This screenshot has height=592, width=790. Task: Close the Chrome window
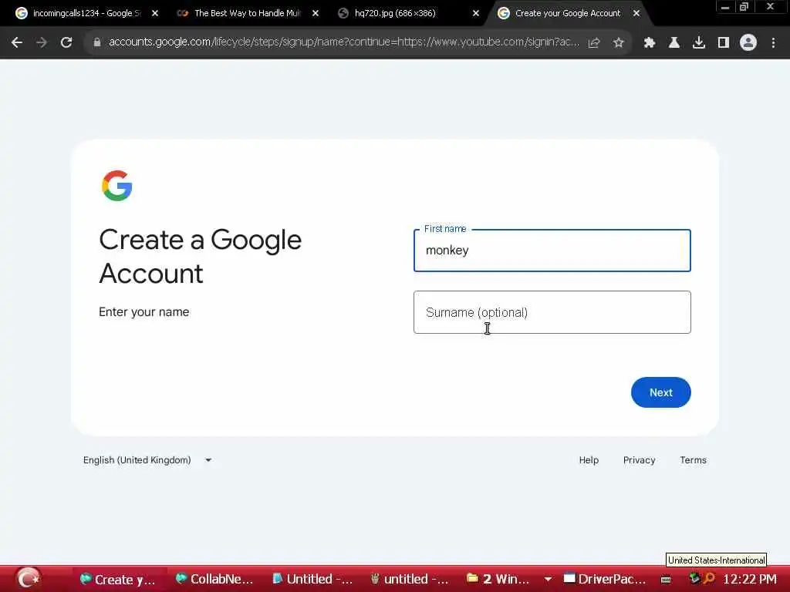click(770, 7)
